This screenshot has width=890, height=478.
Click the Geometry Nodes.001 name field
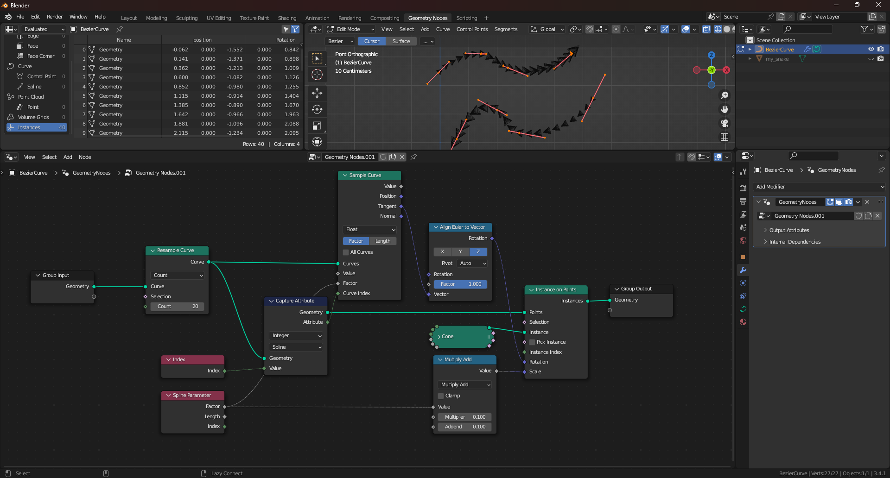(x=812, y=216)
